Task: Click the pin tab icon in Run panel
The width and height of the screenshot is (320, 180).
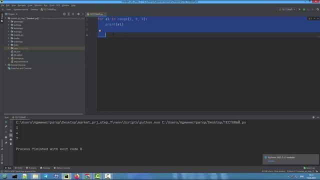Action: coord(6,143)
